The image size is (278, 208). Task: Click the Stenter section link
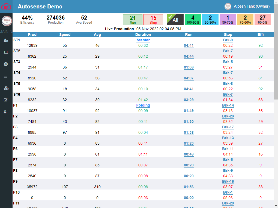(x=143, y=40)
